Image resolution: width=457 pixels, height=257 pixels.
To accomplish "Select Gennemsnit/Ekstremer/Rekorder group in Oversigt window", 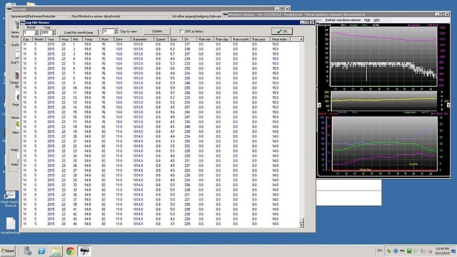I will coord(33,17).
